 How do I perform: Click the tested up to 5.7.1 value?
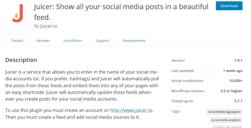click(238, 101)
